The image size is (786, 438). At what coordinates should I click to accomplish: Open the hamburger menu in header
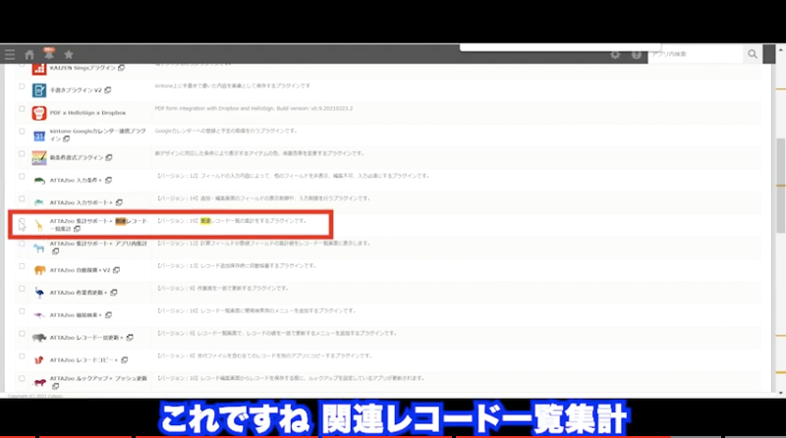(x=10, y=54)
